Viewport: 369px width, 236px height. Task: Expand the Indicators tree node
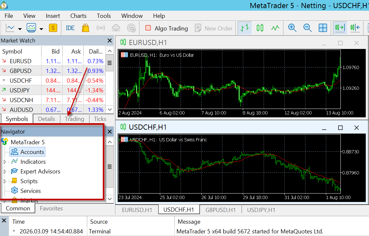(x=5, y=162)
